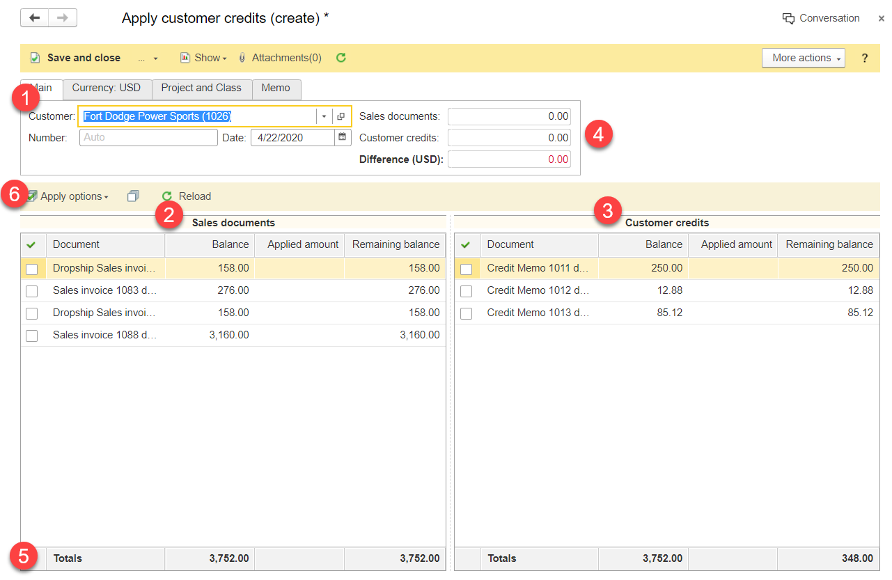Viewport: 892px width, 580px height.
Task: Expand the Apply options menu
Action: click(73, 196)
